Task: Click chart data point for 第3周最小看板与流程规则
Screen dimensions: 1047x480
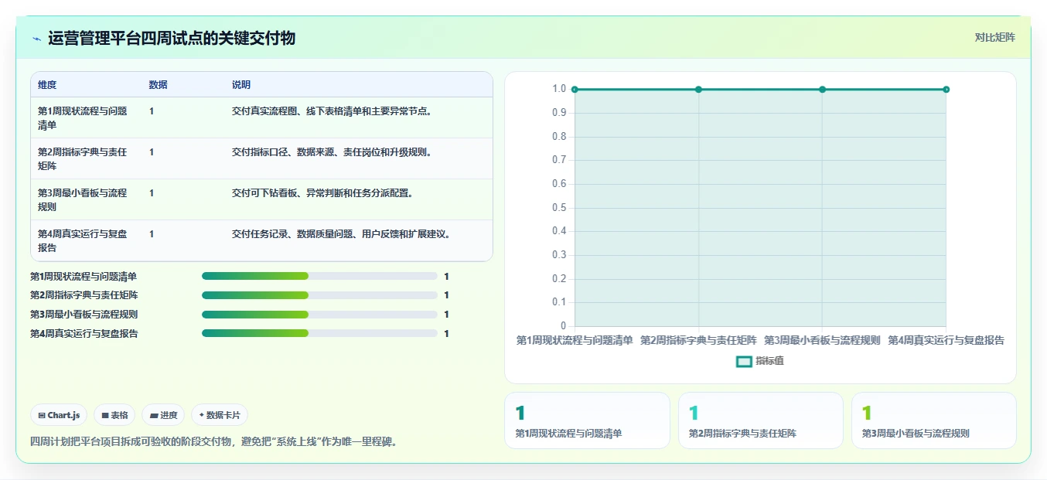Action: coord(822,90)
